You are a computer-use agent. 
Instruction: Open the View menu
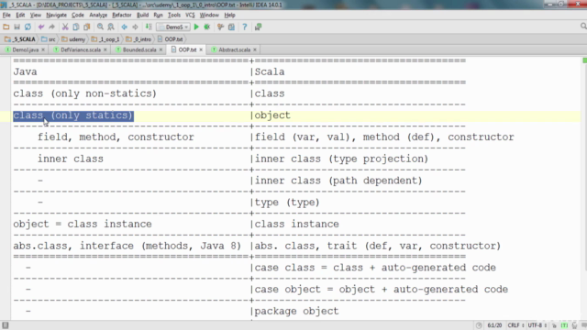coord(36,15)
